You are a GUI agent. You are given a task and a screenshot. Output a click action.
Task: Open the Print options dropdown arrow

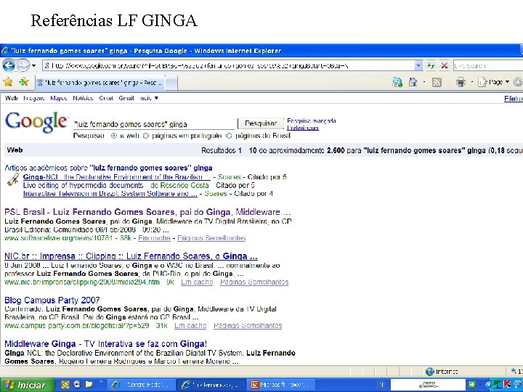tap(471, 82)
